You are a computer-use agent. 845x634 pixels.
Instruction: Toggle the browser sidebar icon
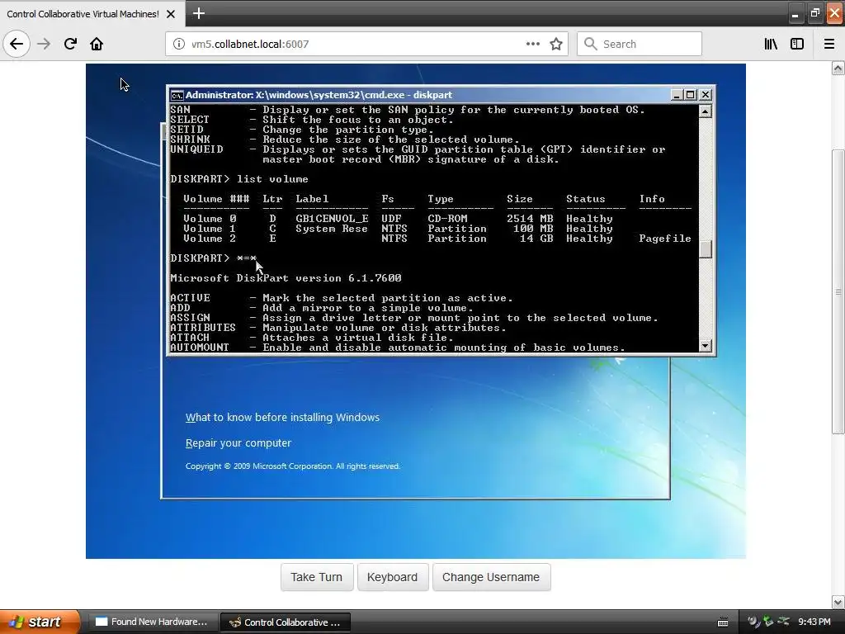click(x=797, y=44)
